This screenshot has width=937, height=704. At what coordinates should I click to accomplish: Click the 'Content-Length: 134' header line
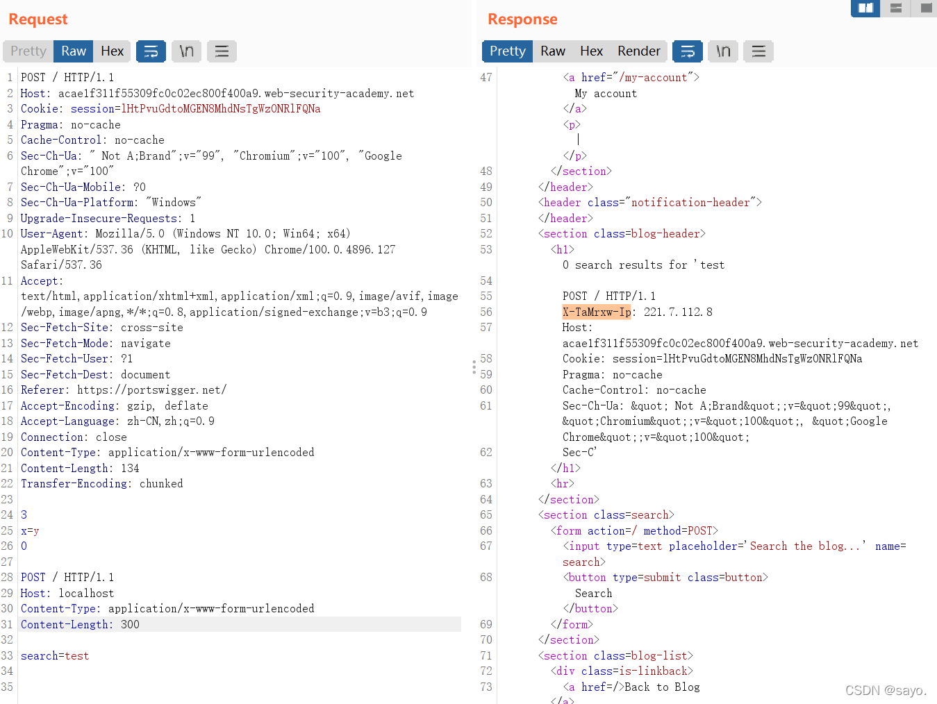80,468
